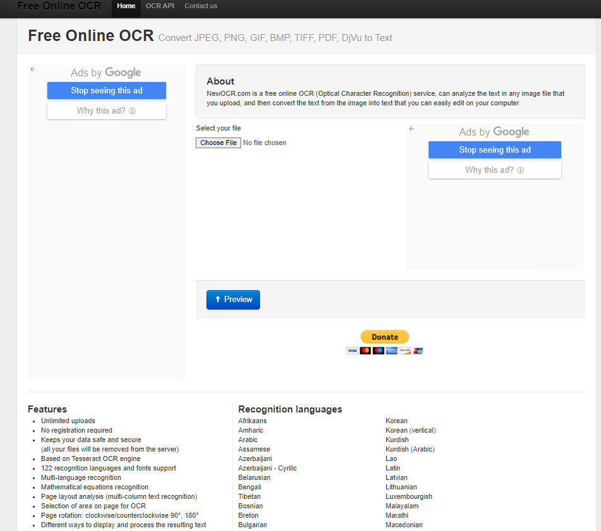Viewport: 601px width, 531px height.
Task: Click Assamese in languages list
Action: [x=254, y=449]
